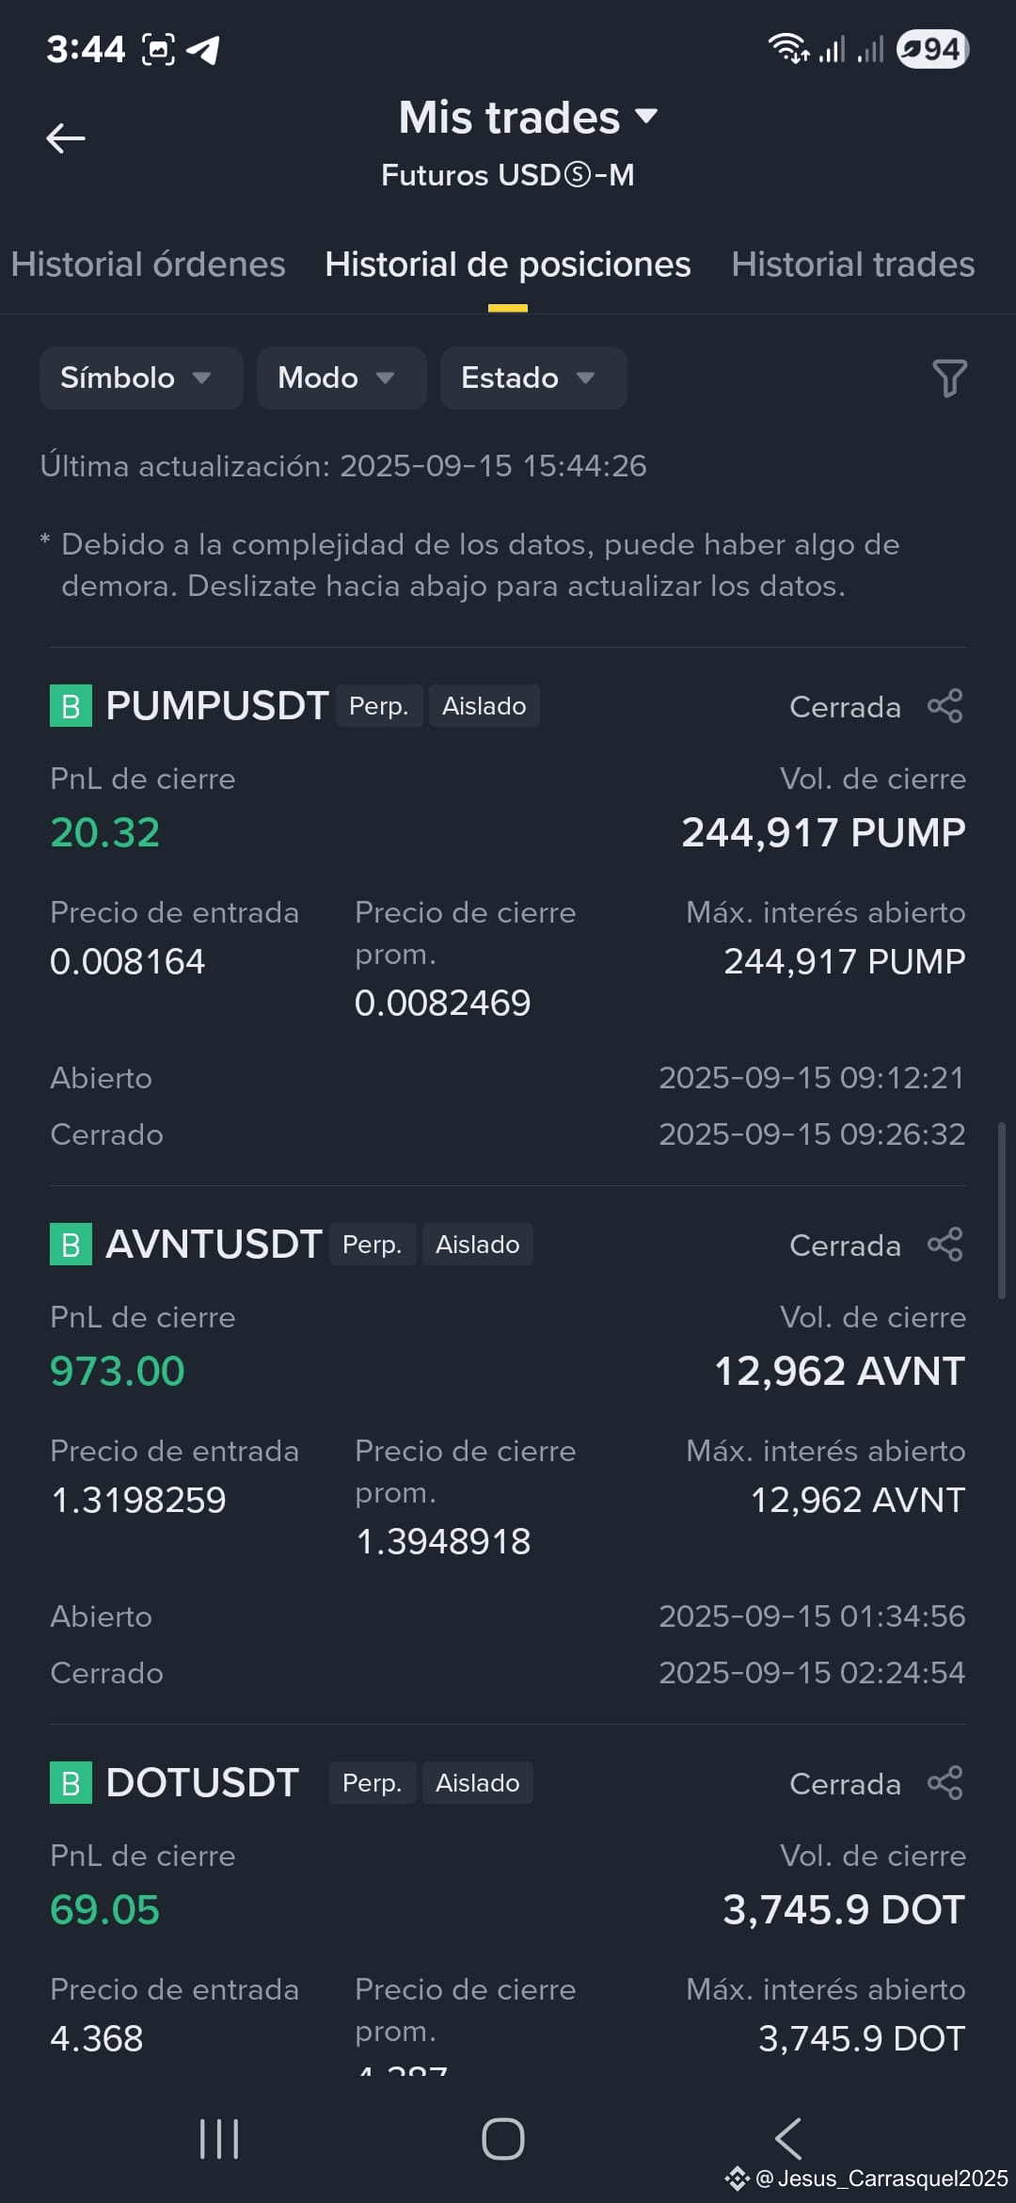Open Android recent apps button
The width and height of the screenshot is (1016, 2203).
[x=219, y=2139]
